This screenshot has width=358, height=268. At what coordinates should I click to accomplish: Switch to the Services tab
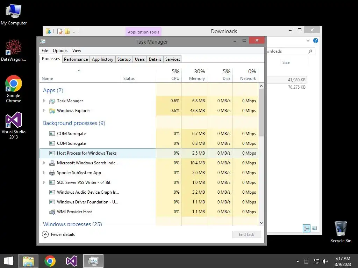[x=173, y=59]
